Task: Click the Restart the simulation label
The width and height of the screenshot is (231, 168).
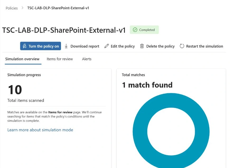Action: tap(205, 46)
